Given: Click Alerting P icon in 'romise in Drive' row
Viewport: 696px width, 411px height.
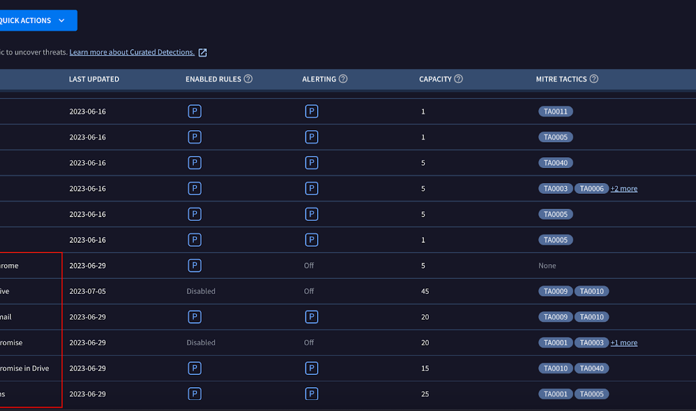Looking at the screenshot, I should point(312,368).
